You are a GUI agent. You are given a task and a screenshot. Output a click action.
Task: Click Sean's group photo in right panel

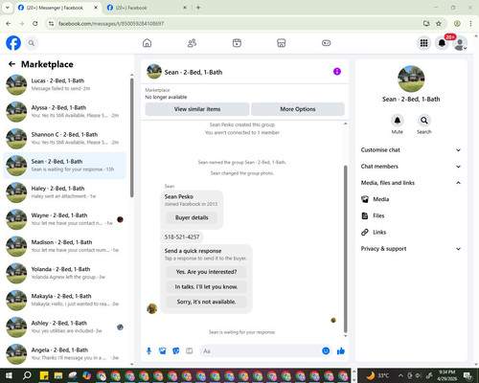411,79
